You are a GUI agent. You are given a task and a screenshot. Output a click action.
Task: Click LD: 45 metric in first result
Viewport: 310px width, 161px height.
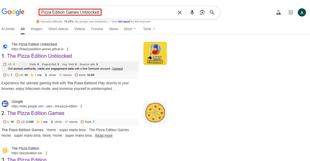click(22, 75)
